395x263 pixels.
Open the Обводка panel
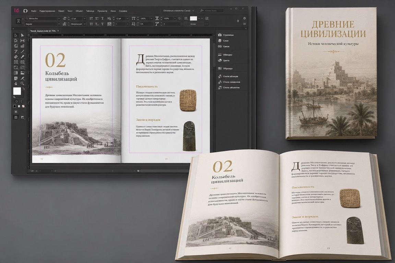coord(225,54)
